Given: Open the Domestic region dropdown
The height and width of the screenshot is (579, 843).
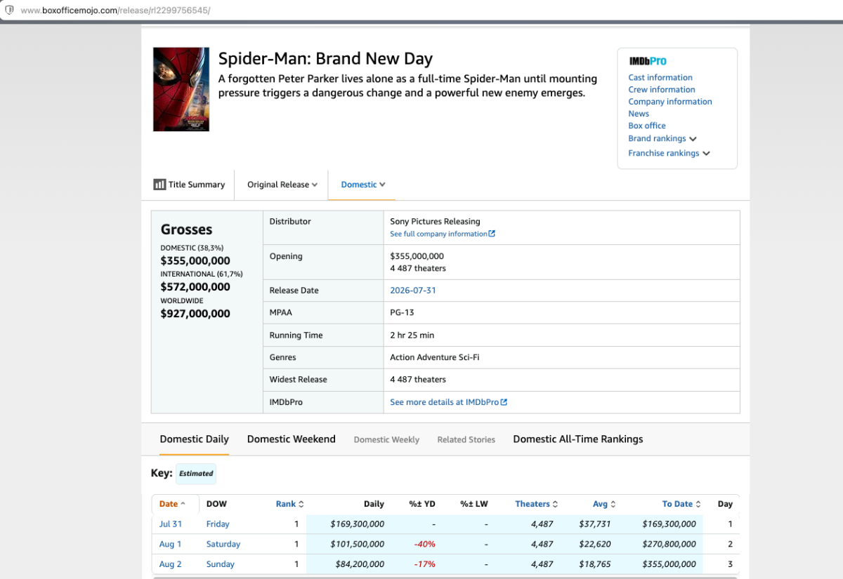Looking at the screenshot, I should 363,185.
